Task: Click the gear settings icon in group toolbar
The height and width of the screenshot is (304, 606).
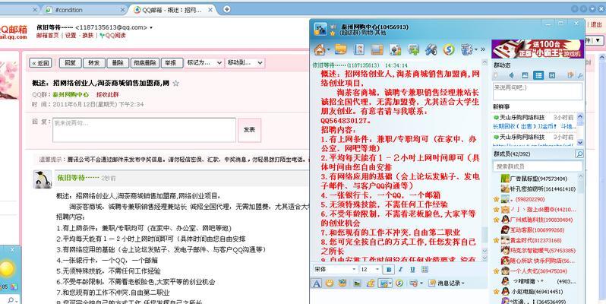Action: [x=467, y=49]
